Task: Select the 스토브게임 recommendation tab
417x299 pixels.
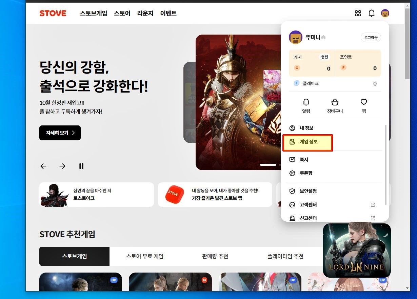Action: 74,256
